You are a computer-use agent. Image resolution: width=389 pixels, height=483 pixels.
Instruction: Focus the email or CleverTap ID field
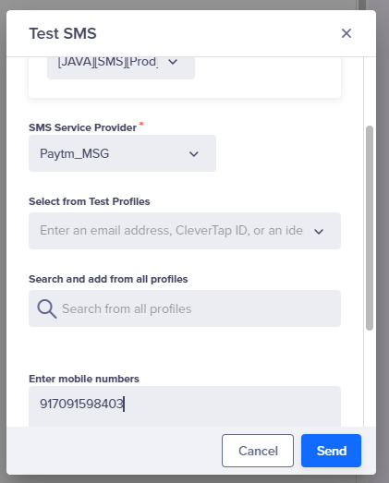[x=185, y=231]
